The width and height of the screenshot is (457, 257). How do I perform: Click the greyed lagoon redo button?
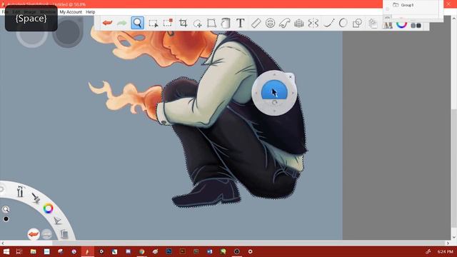click(46, 234)
